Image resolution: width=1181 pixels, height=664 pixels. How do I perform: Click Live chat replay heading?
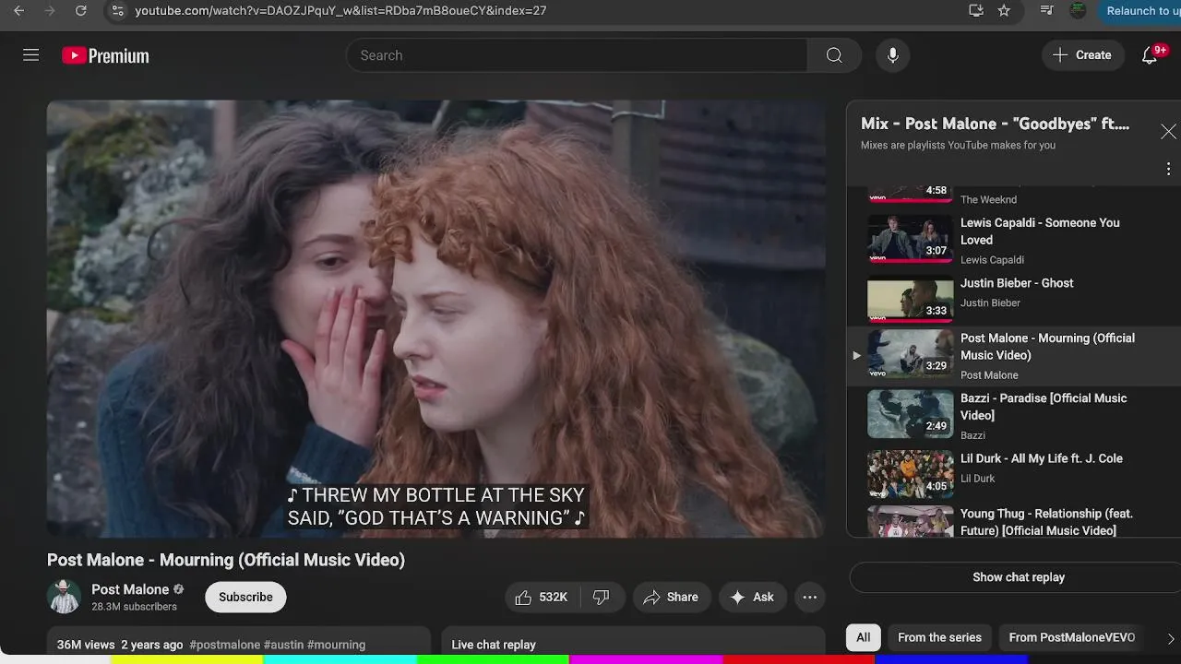click(x=494, y=645)
